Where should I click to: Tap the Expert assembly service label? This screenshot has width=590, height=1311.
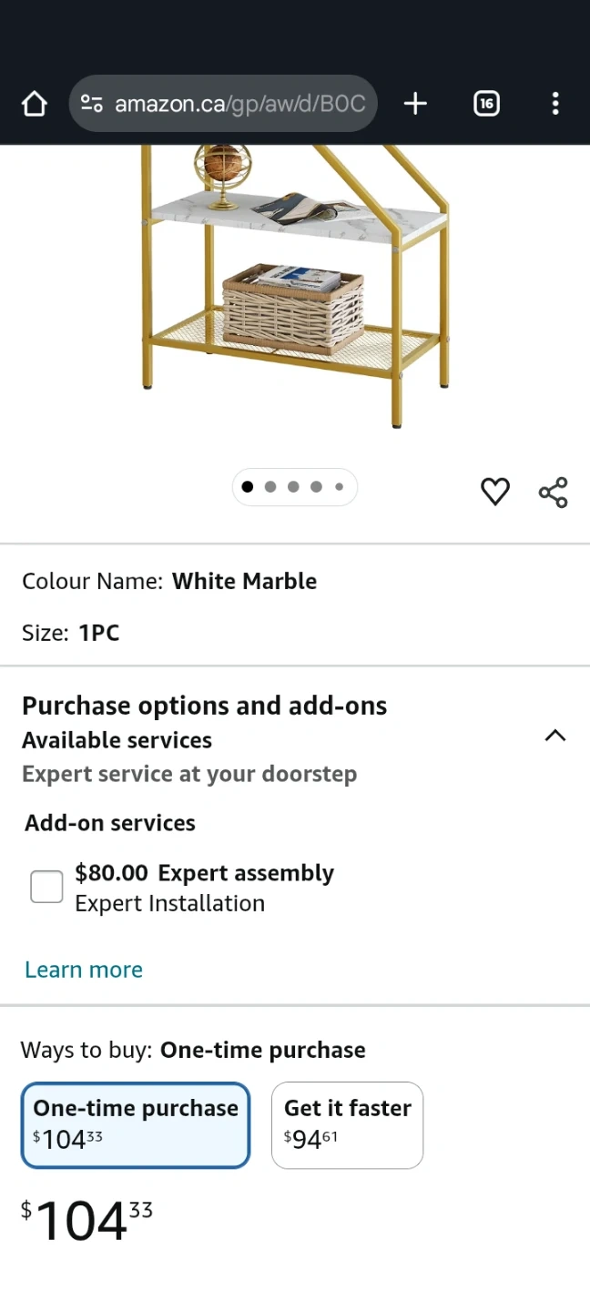coord(246,873)
